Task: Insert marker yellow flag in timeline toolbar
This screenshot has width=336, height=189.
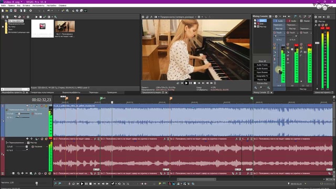Action: (x=160, y=184)
